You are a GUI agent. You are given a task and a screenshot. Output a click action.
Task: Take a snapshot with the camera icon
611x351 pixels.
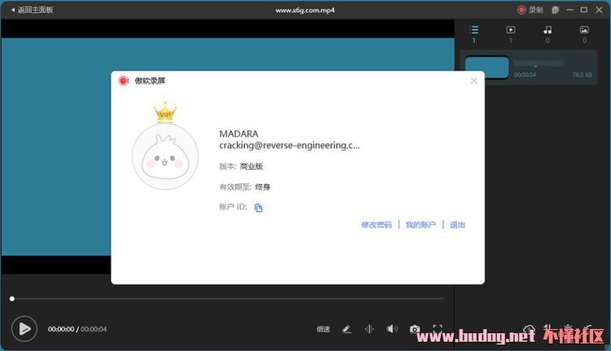[x=414, y=329]
